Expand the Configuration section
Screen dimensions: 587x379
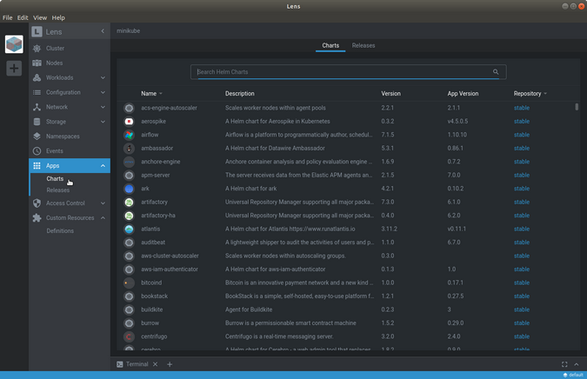(x=103, y=92)
